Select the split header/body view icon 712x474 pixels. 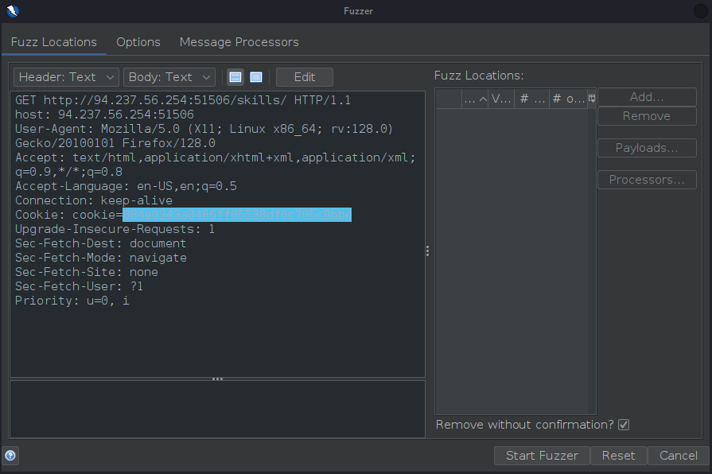pos(235,77)
